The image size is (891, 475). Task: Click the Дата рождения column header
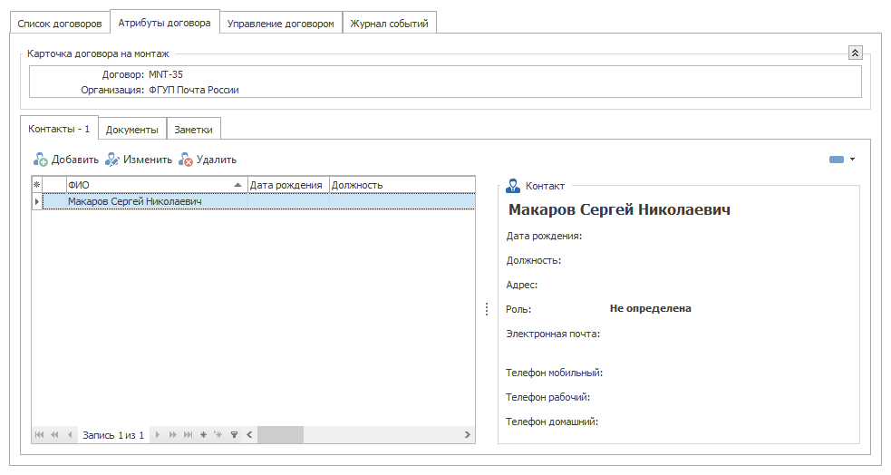point(288,185)
